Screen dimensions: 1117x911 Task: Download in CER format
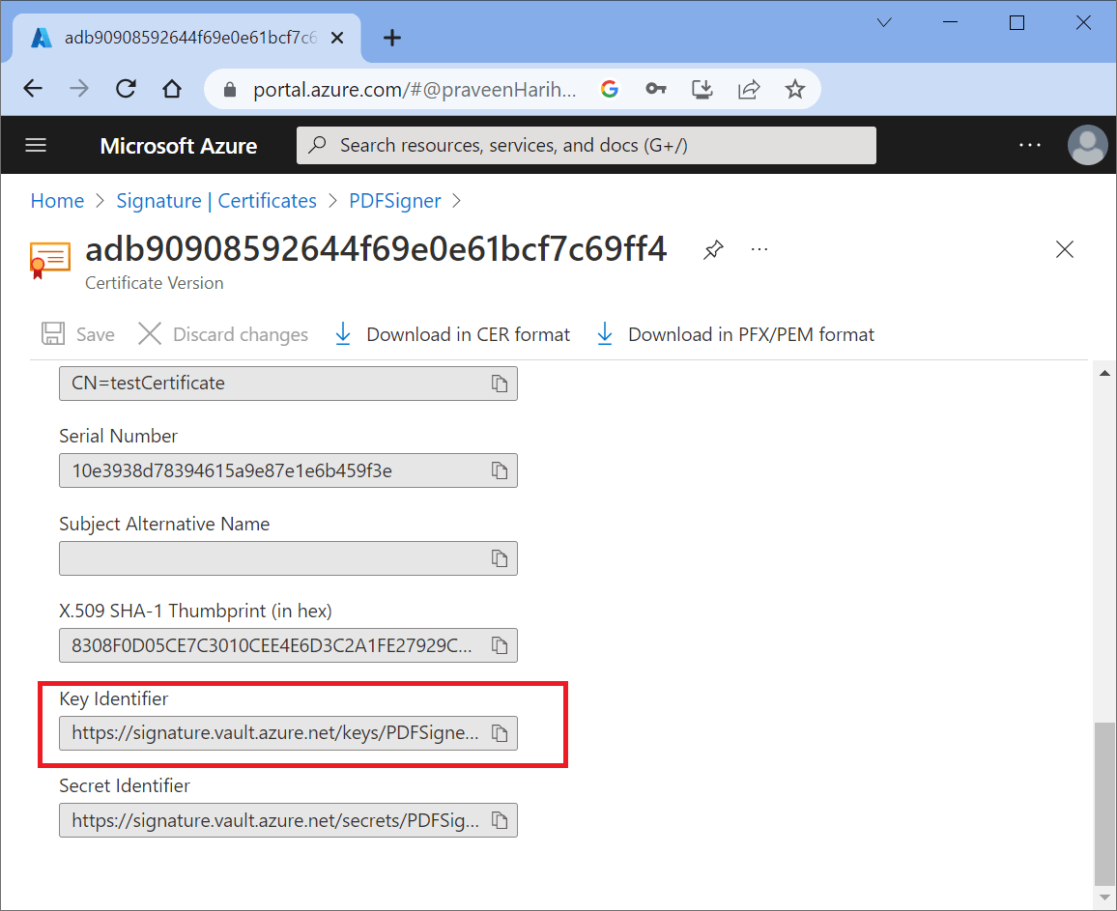coord(452,334)
